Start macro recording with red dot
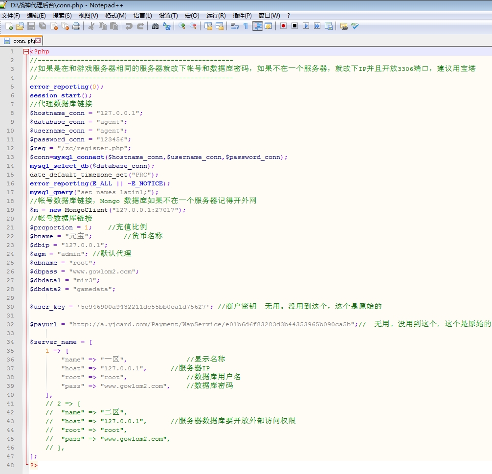The width and height of the screenshot is (492, 474). pos(283,26)
